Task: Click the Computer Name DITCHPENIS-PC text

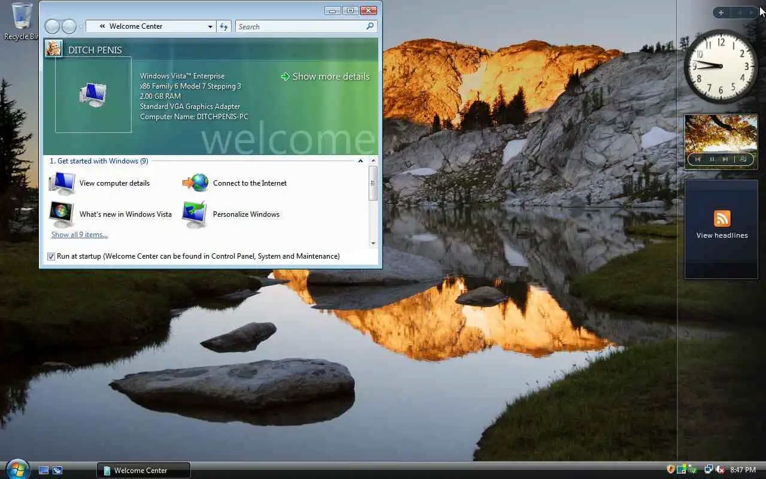Action: [x=194, y=117]
